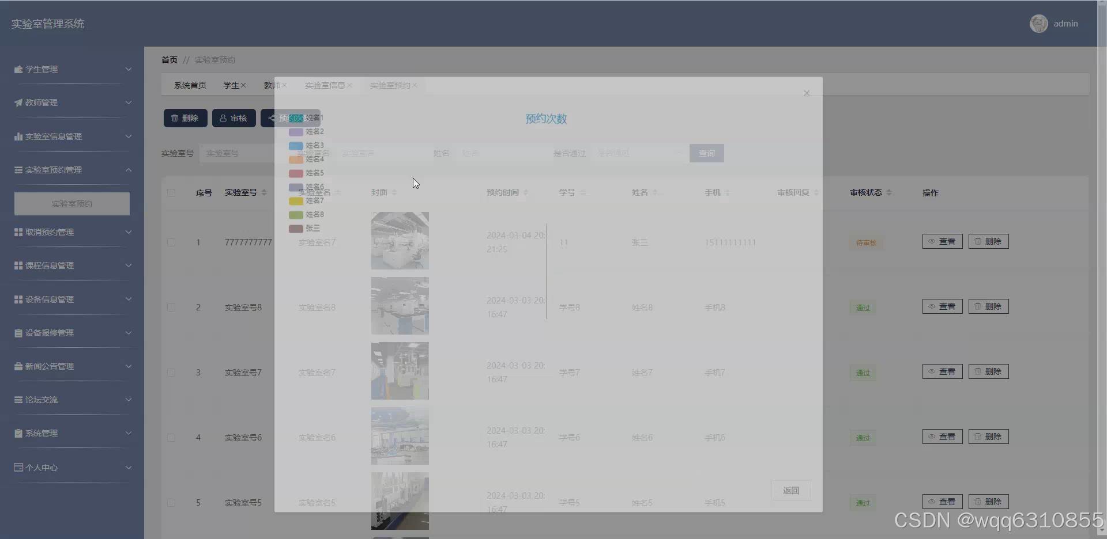This screenshot has height=539, width=1107.
Task: Switch to the 实验室预约 tab
Action: point(390,85)
